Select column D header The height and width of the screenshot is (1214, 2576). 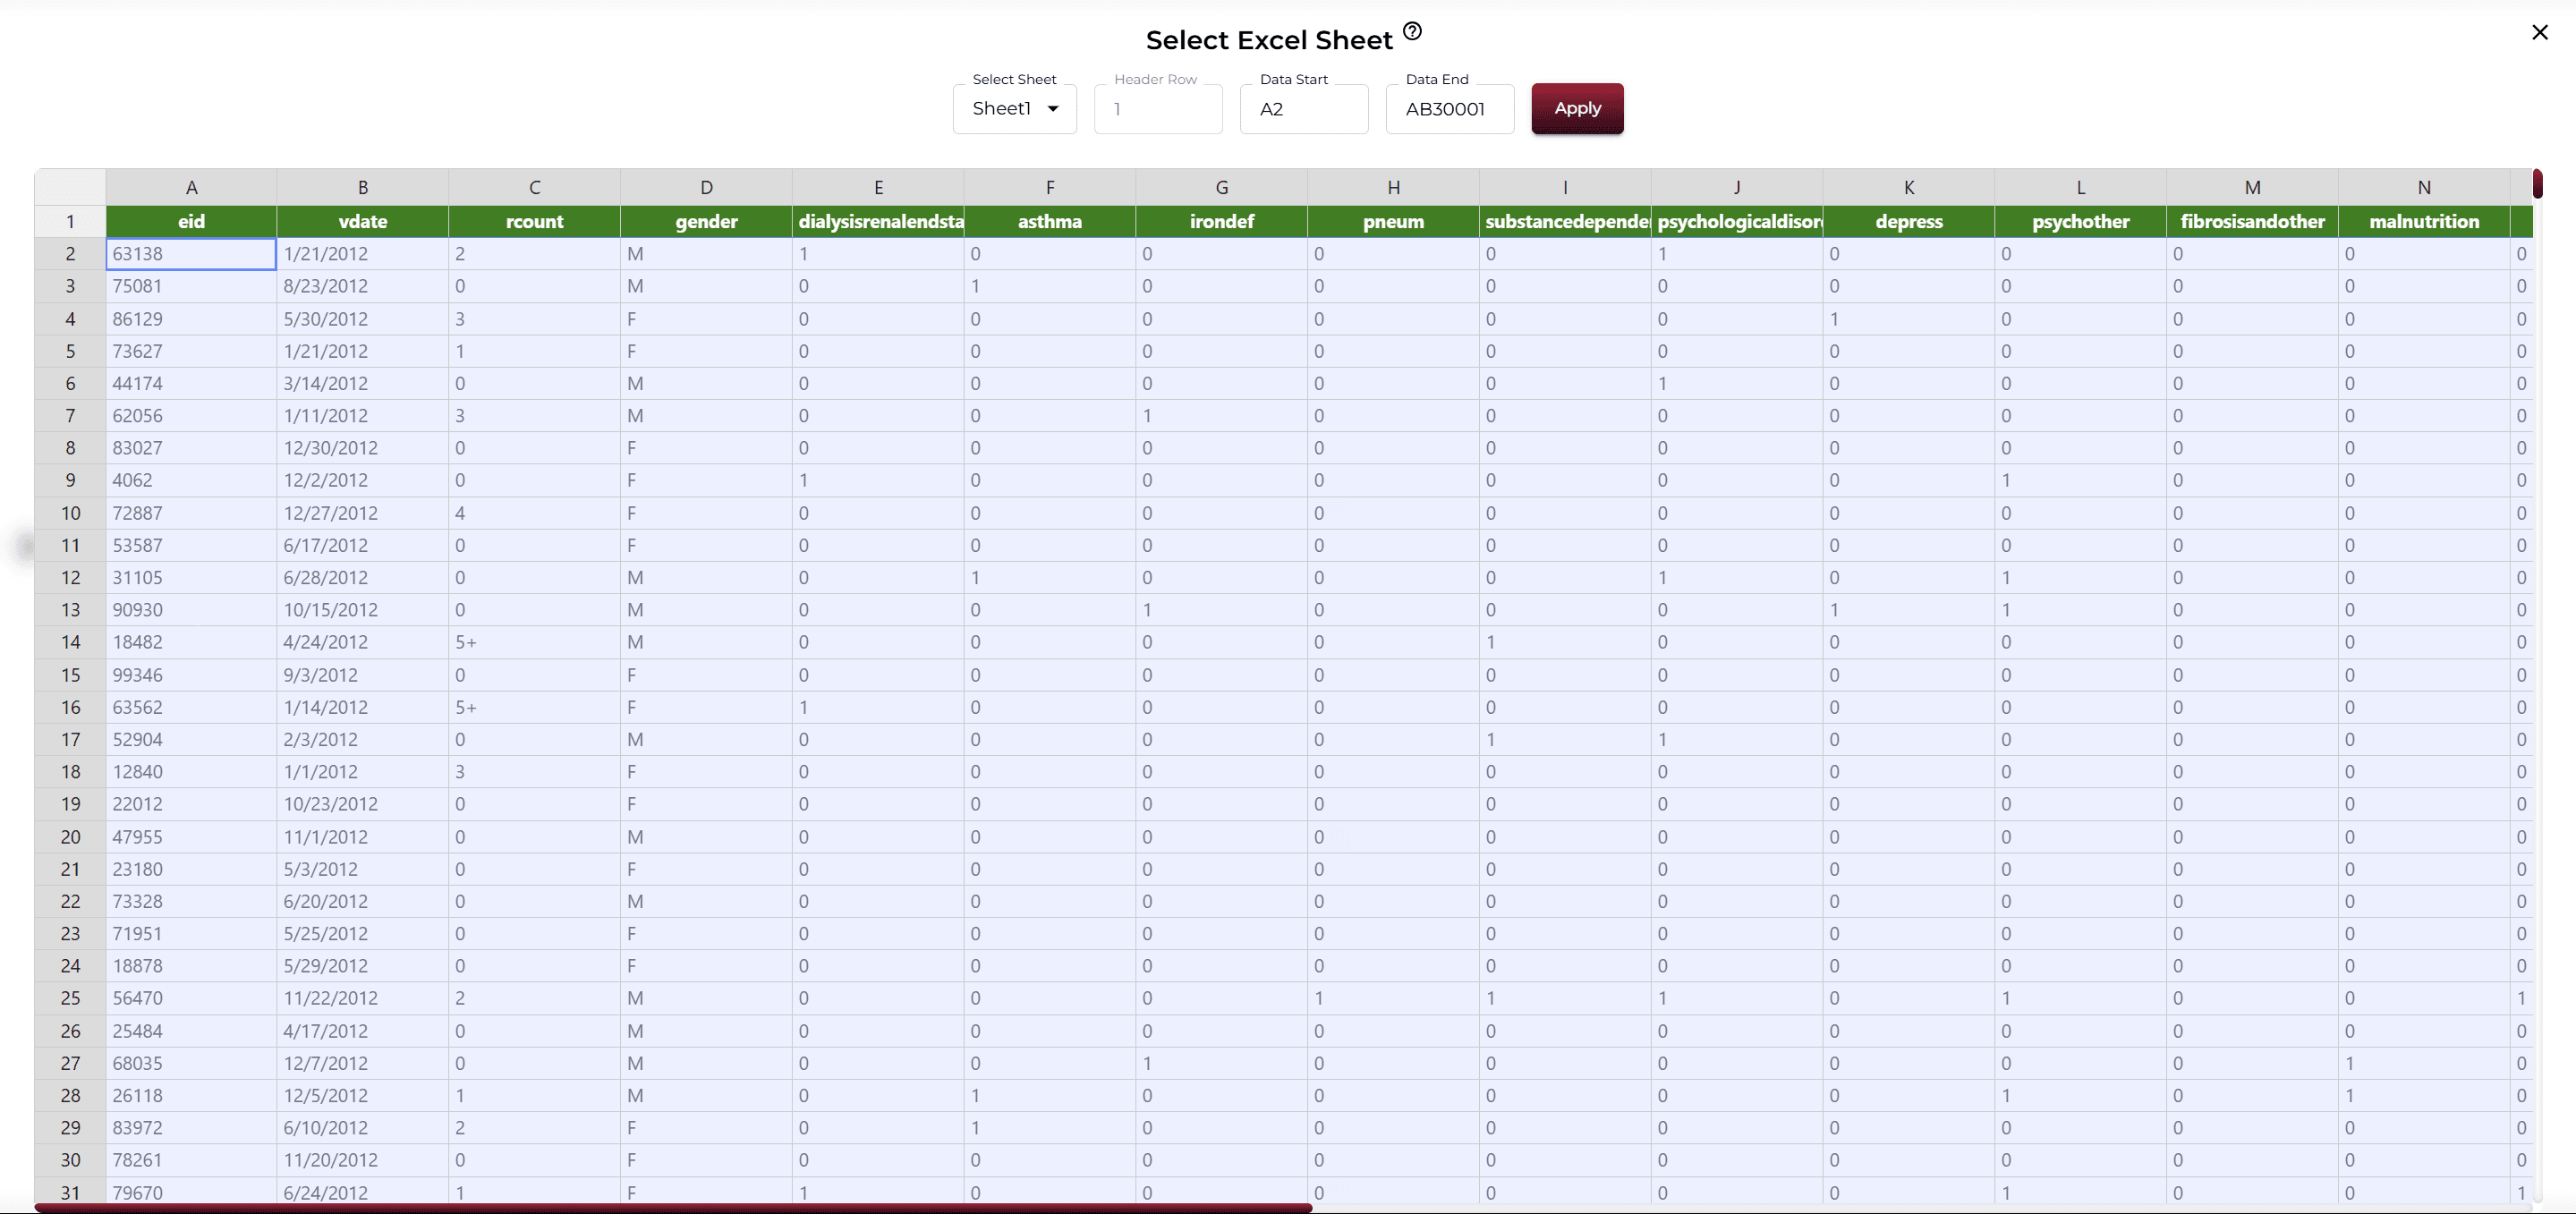(706, 187)
